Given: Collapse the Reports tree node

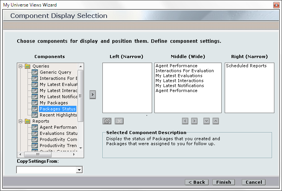Looking at the screenshot, I should [x=20, y=121].
